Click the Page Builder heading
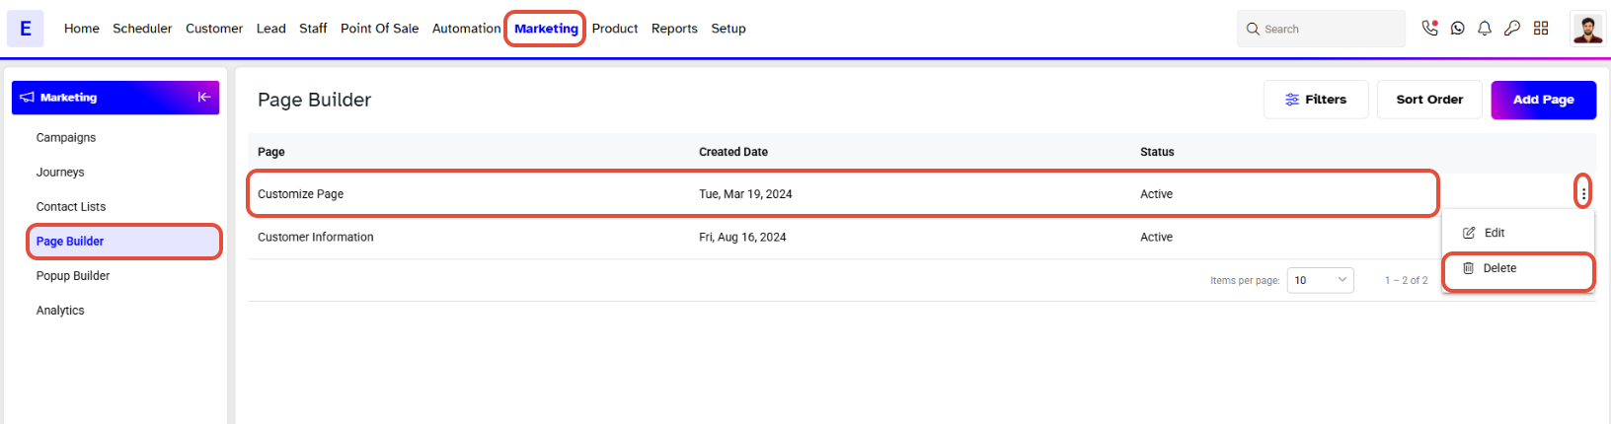The width and height of the screenshot is (1611, 424). 315,100
